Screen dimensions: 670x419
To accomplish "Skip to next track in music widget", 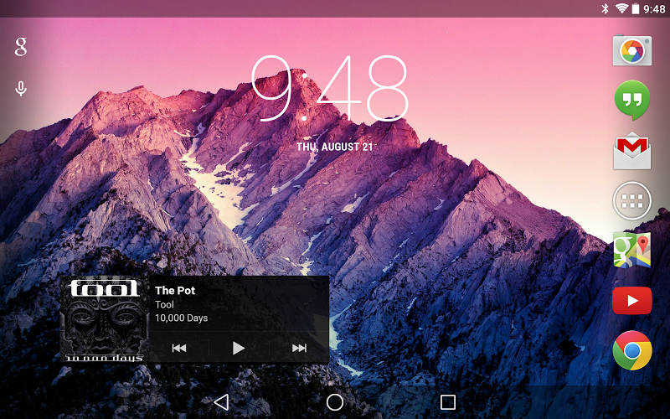I will pos(299,348).
